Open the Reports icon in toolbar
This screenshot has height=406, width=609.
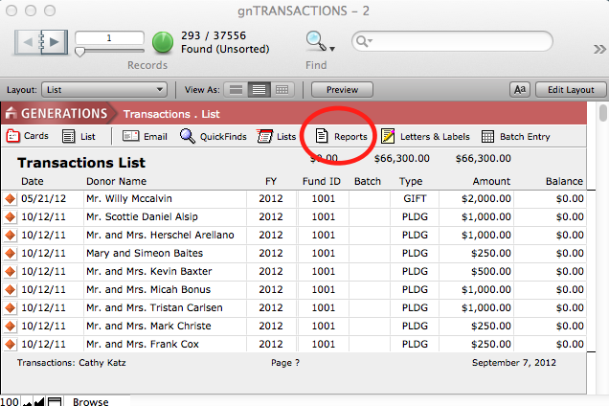point(323,137)
